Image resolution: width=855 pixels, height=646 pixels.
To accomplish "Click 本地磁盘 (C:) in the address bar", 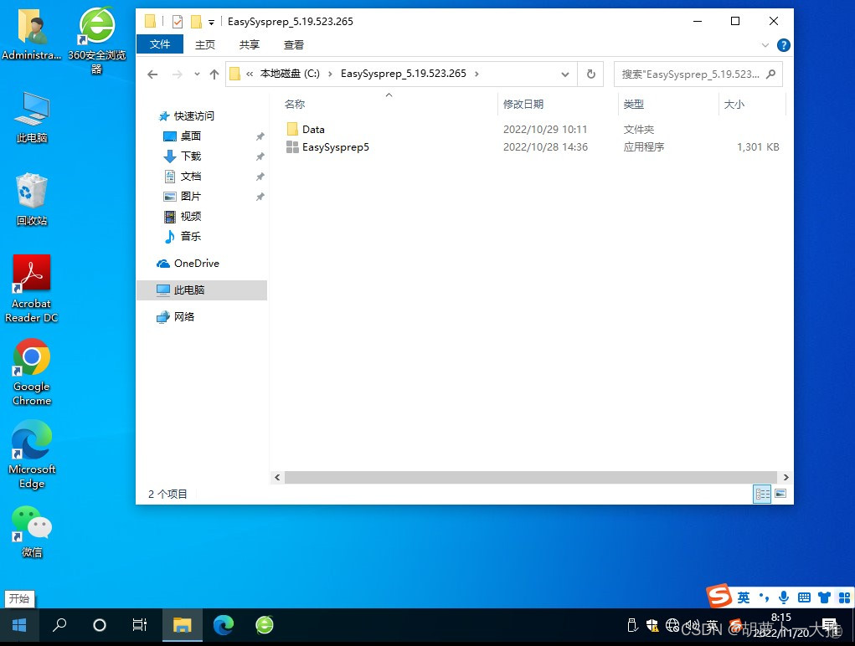I will pos(290,74).
